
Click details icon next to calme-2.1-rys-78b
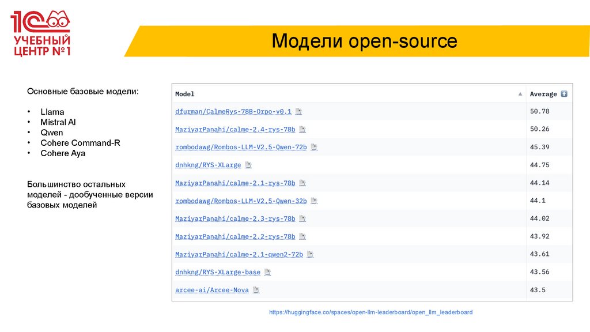pos(302,183)
